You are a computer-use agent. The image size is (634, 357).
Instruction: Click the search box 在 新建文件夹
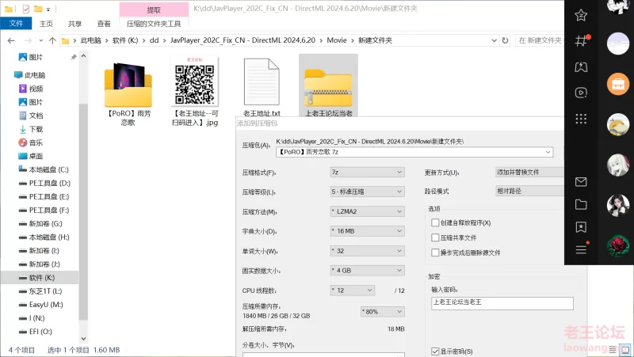pos(540,40)
